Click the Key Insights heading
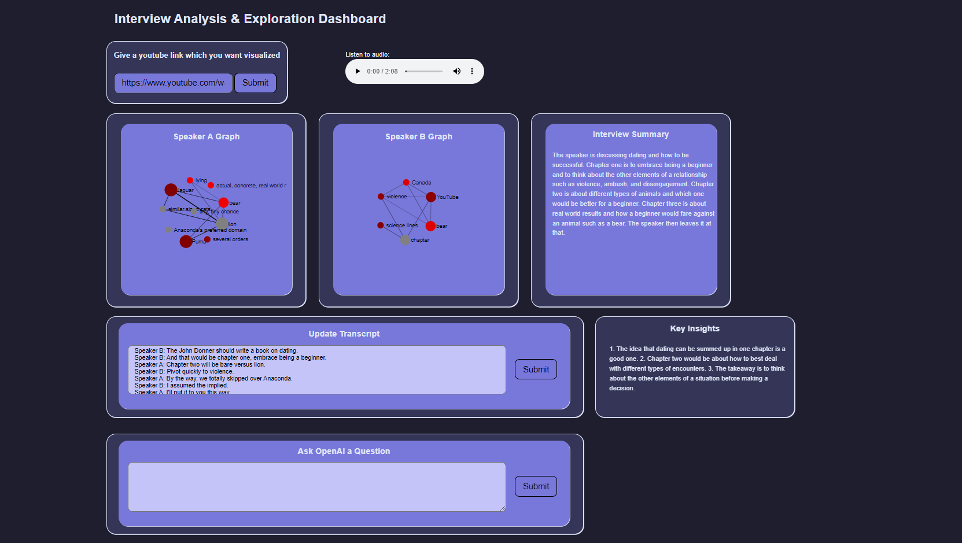The height and width of the screenshot is (543, 962). tap(695, 328)
